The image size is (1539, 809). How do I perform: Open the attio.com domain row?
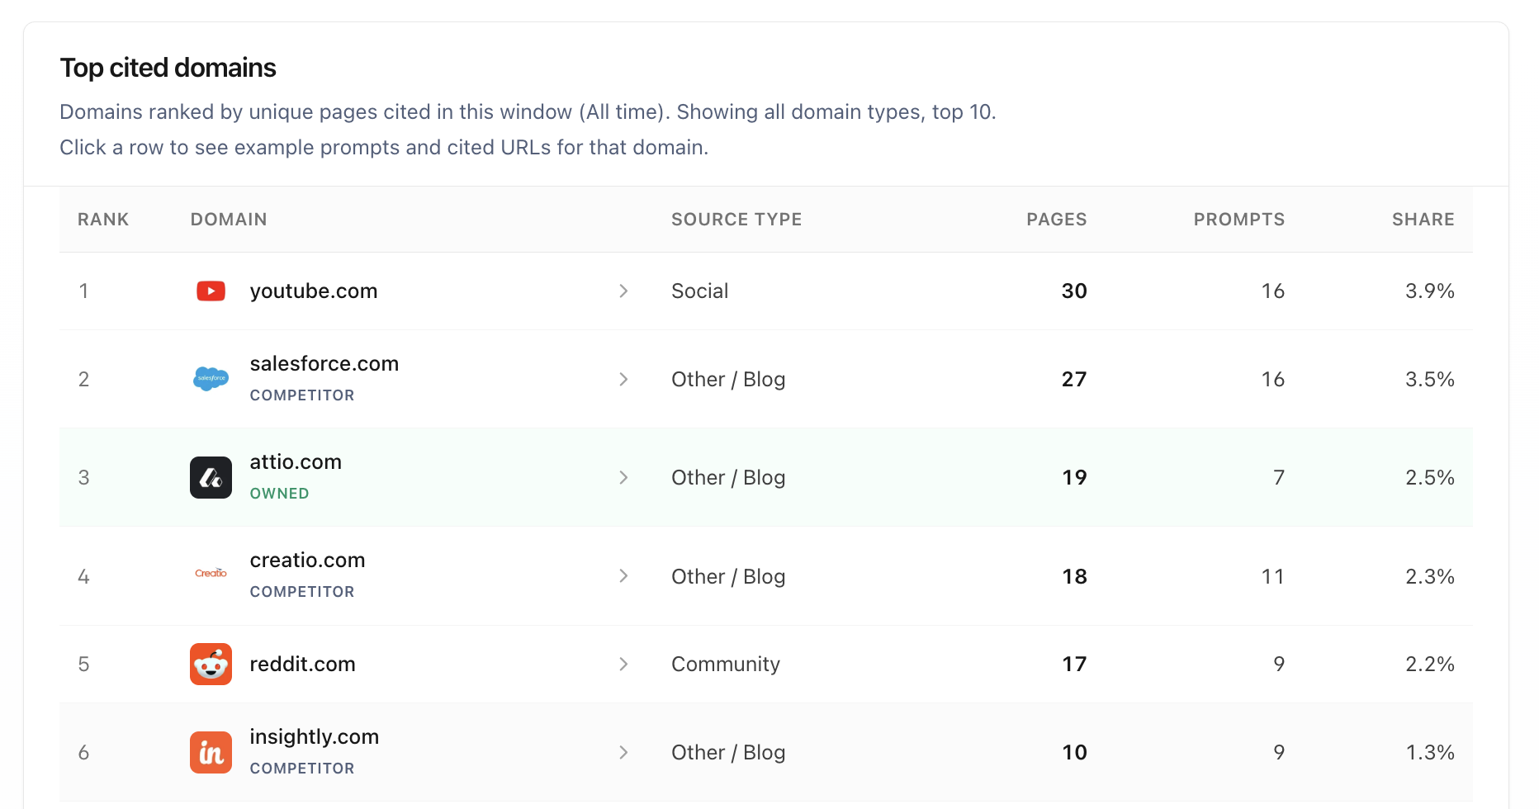(766, 477)
